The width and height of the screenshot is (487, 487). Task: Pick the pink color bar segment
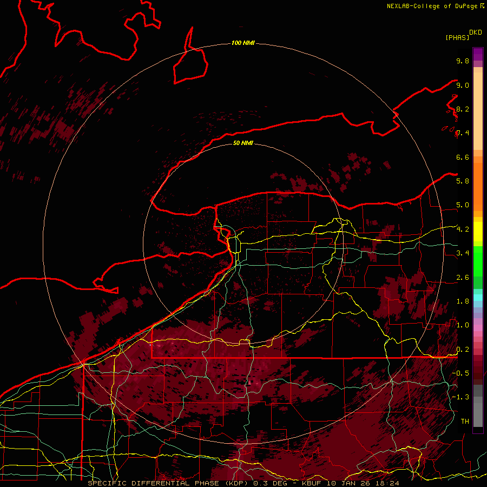click(478, 328)
